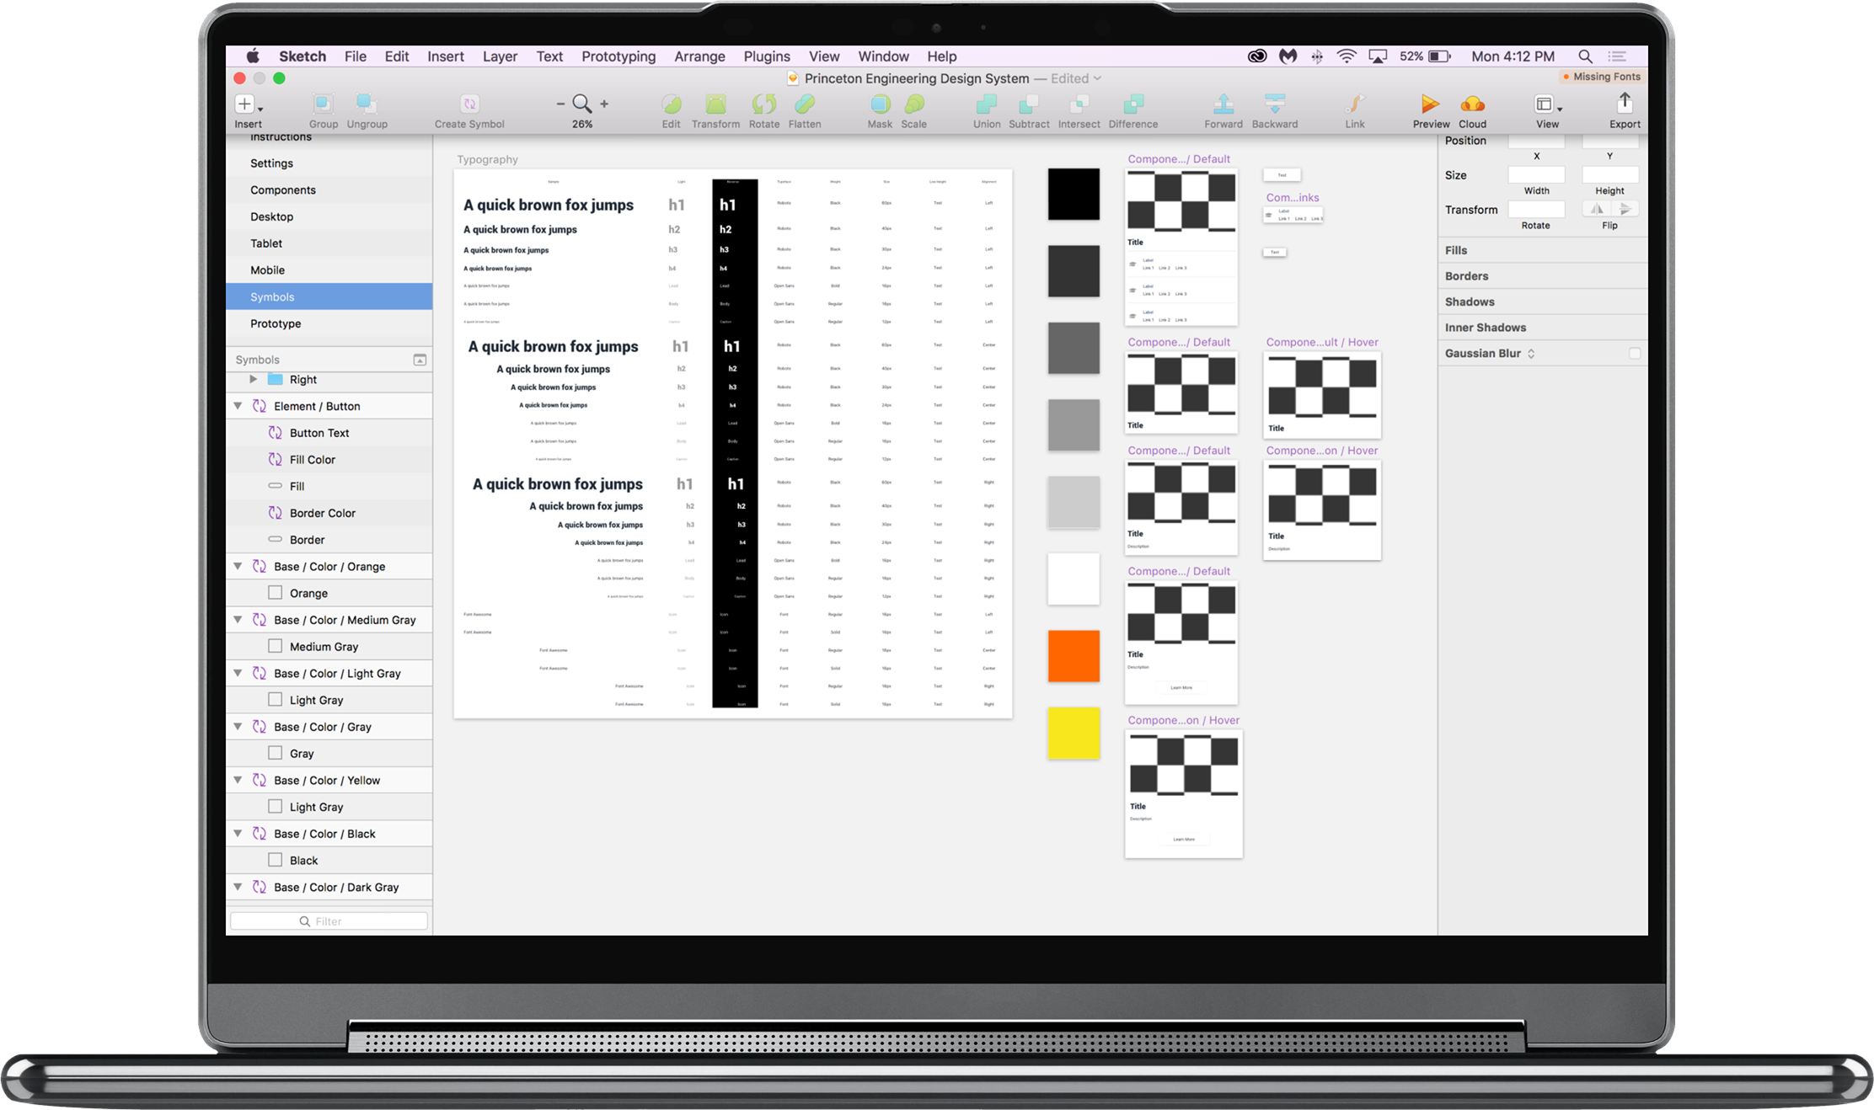Click the Group toolbar icon
1874x1110 pixels.
(323, 104)
